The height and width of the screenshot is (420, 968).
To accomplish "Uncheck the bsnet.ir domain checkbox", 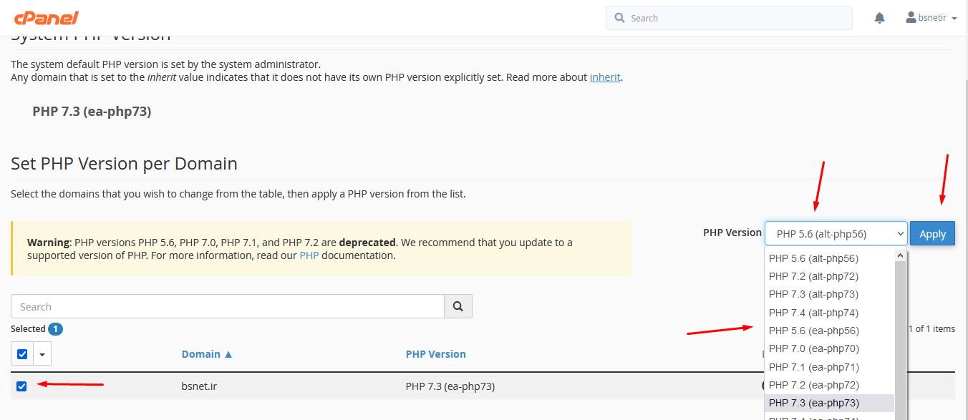I will (21, 386).
